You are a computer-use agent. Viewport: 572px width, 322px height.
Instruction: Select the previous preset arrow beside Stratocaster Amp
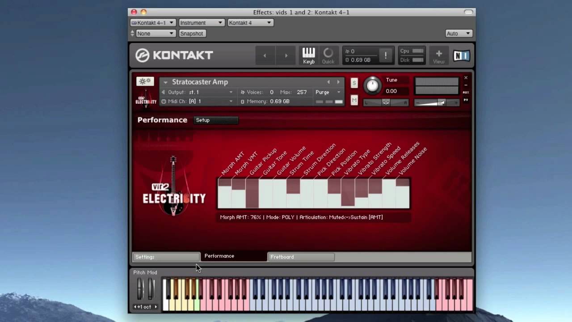[x=328, y=82]
